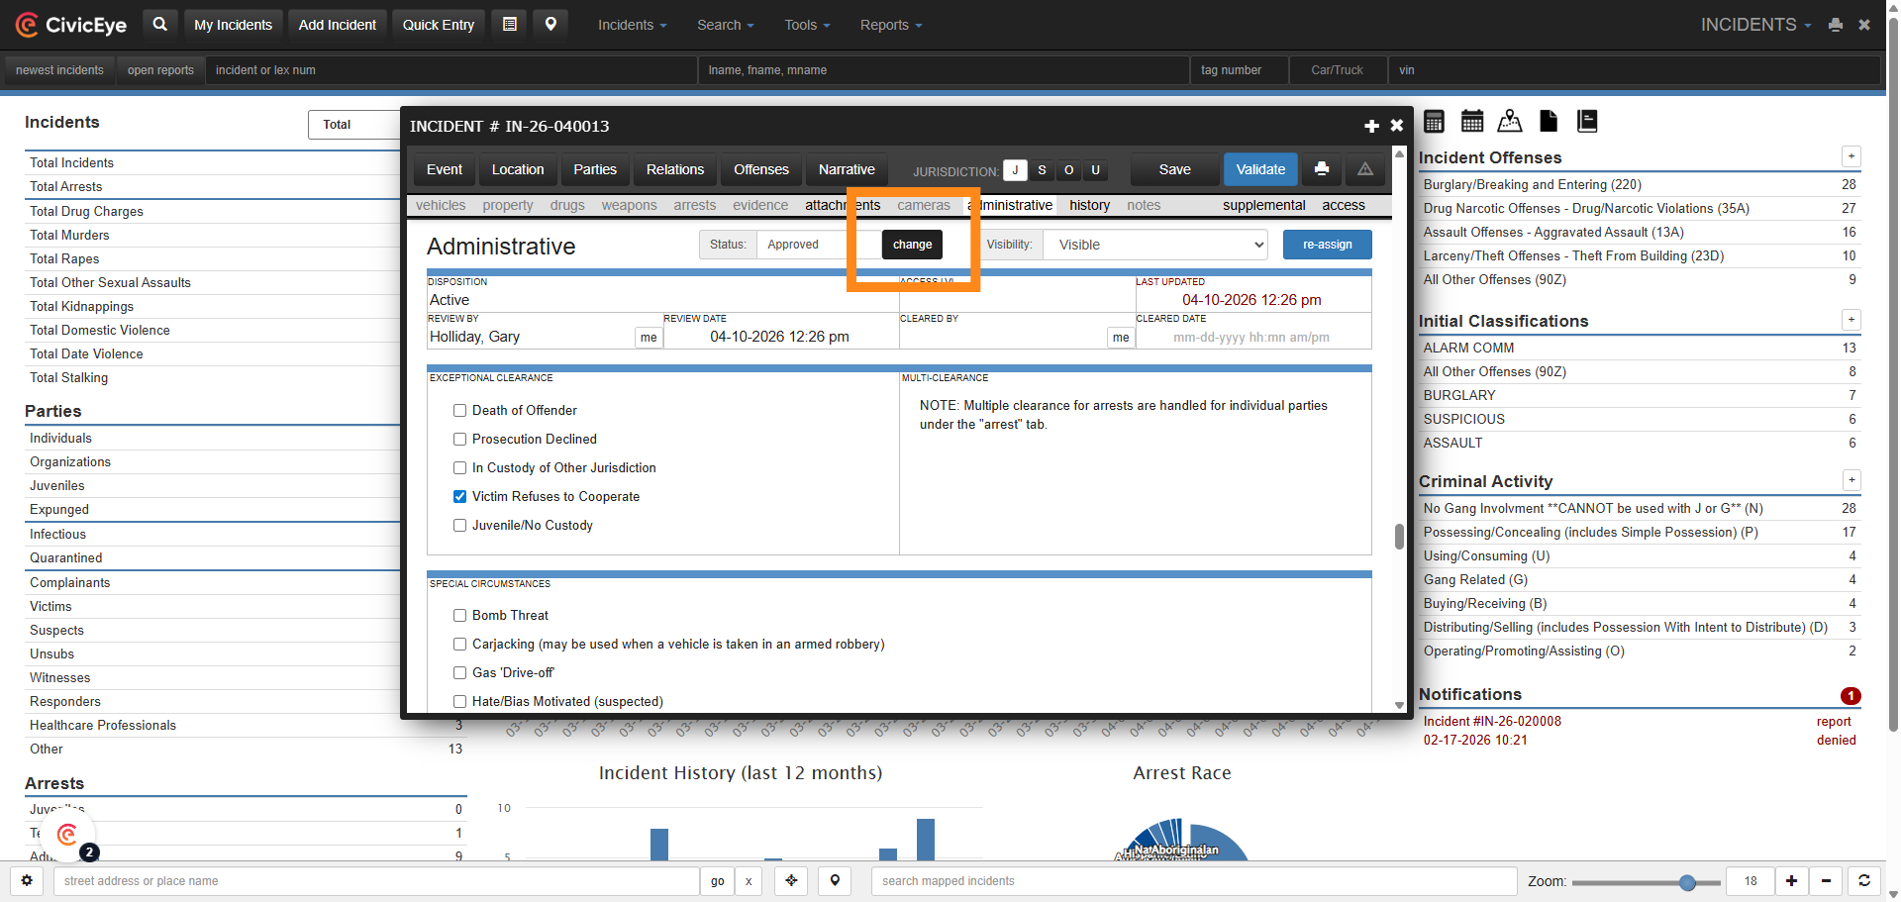Increase zoom with the plus button
1901x902 pixels.
[1791, 880]
